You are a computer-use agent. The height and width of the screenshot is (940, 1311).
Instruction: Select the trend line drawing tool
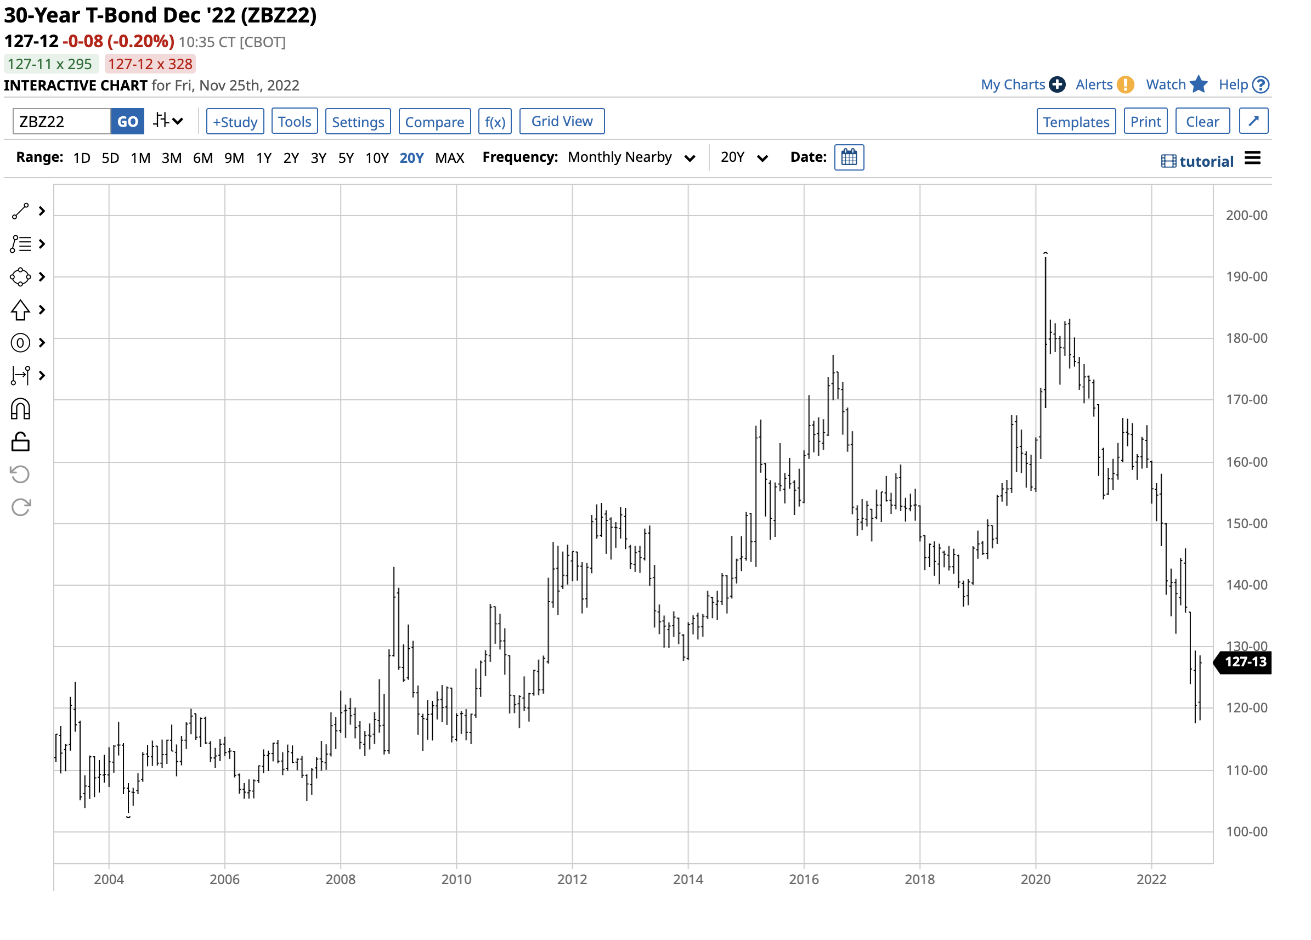tap(20, 212)
